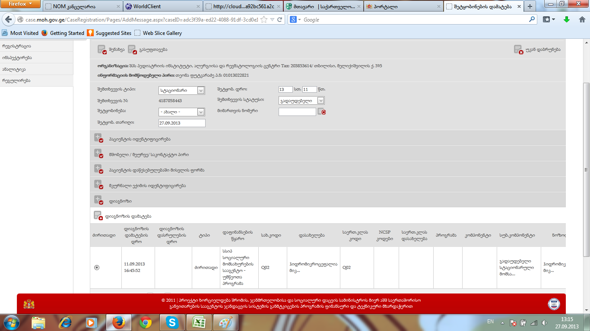This screenshot has height=331, width=590.
Task: Open Skype from the Windows taskbar
Action: pyautogui.click(x=172, y=322)
